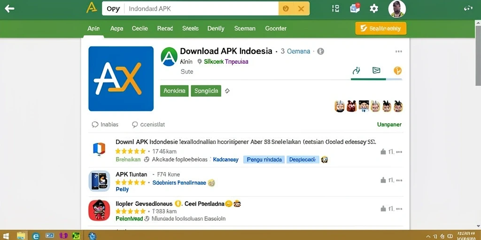Open the Downl APK Indondesie result title
The height and width of the screenshot is (240, 481).
pyautogui.click(x=246, y=142)
